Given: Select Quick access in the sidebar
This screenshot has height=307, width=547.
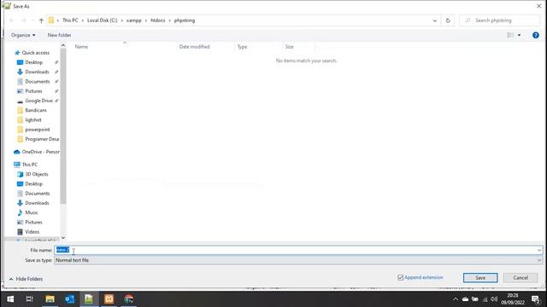Looking at the screenshot, I should tap(35, 53).
